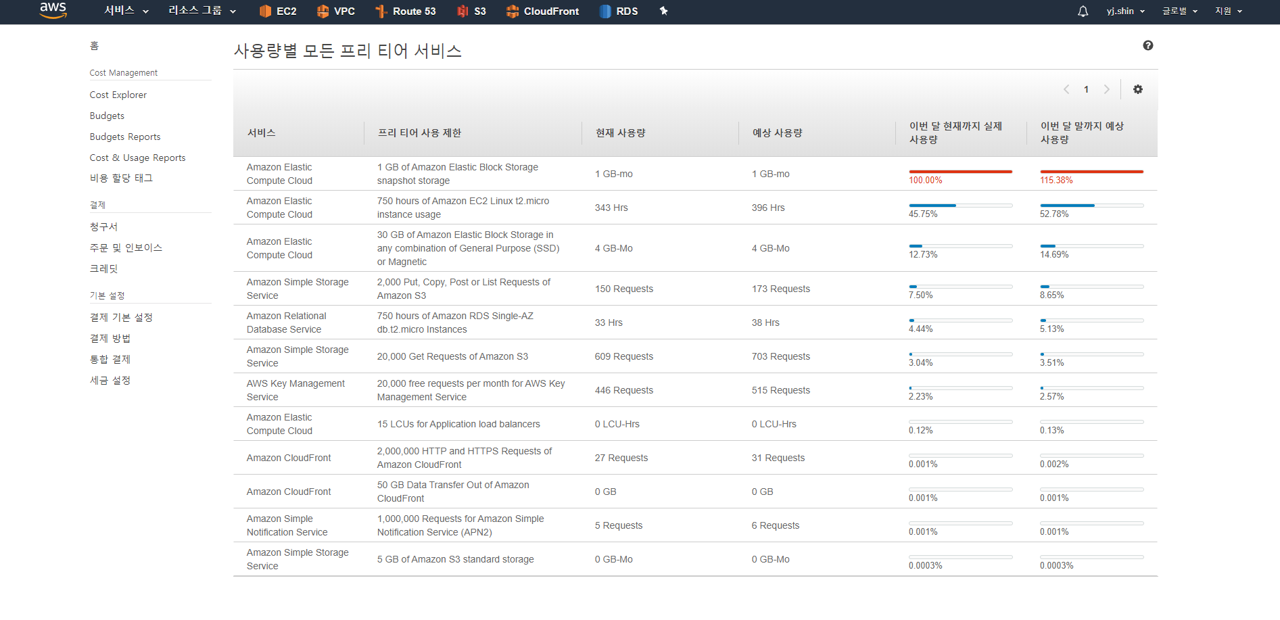Screen dimensions: 1280x620
Task: Click the AWS logo home icon
Action: point(53,11)
